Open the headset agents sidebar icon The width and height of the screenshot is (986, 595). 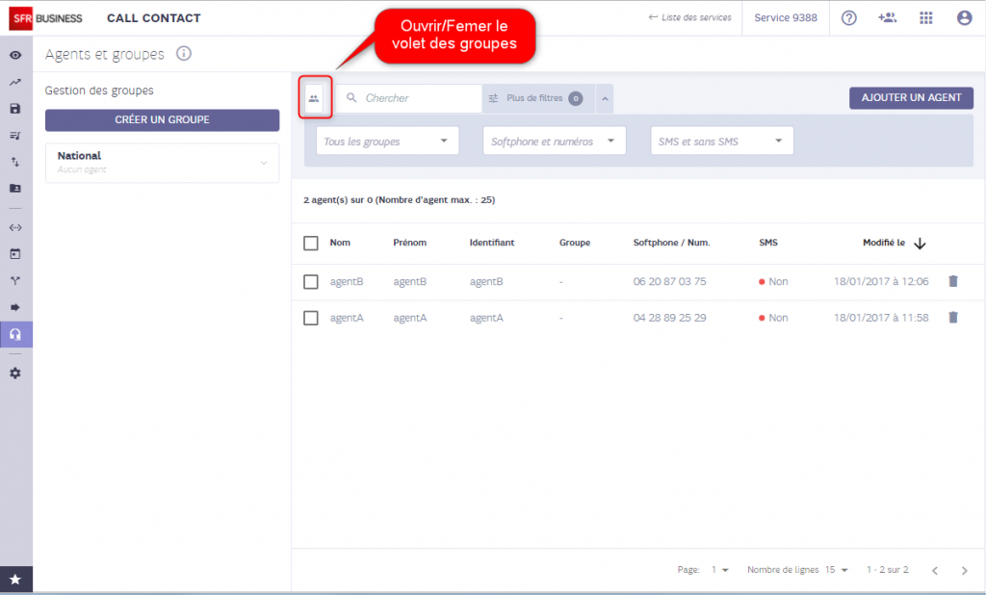click(15, 334)
